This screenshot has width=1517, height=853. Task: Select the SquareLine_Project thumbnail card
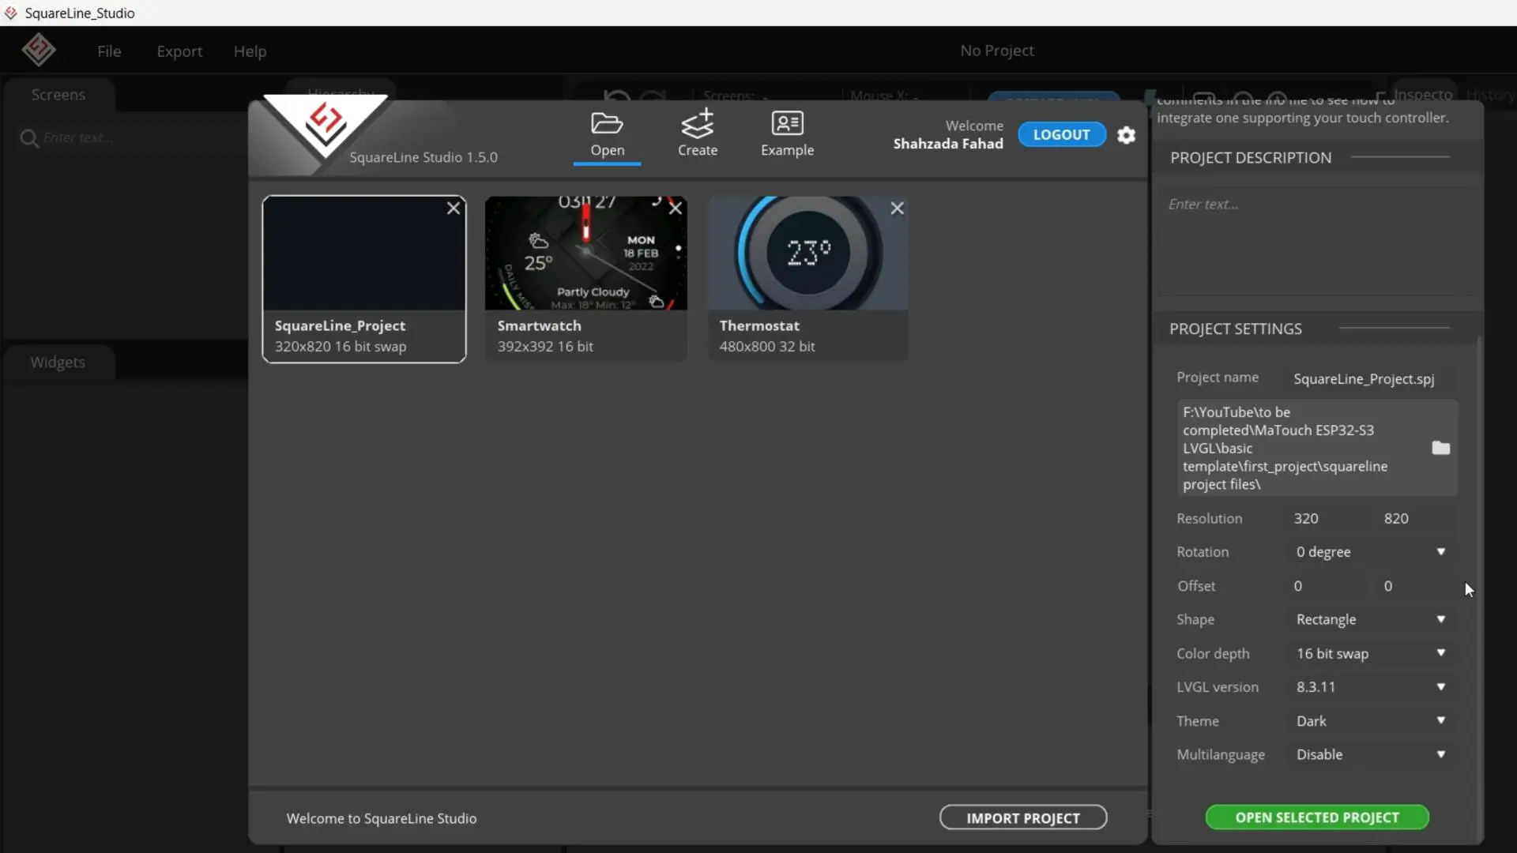coord(364,279)
